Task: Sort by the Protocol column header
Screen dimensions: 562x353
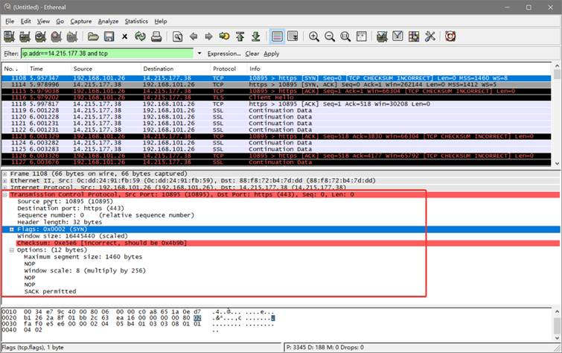Action: tap(229, 69)
